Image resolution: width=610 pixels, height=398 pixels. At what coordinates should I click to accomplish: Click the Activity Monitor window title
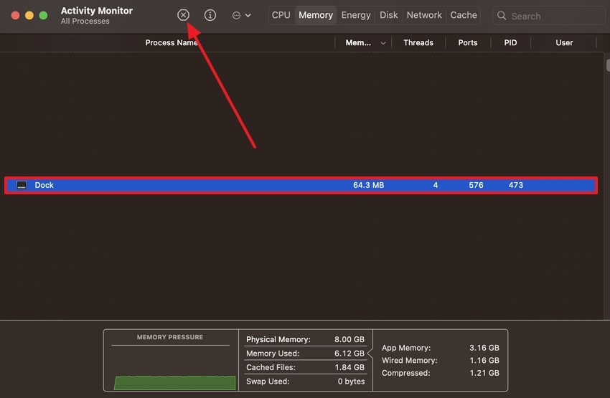click(96, 11)
